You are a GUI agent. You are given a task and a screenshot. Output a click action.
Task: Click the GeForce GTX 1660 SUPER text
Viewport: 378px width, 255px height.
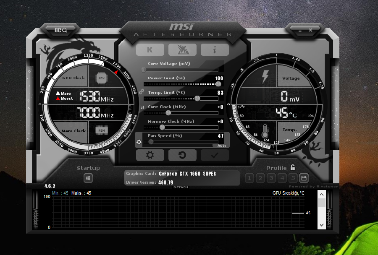[x=187, y=174]
